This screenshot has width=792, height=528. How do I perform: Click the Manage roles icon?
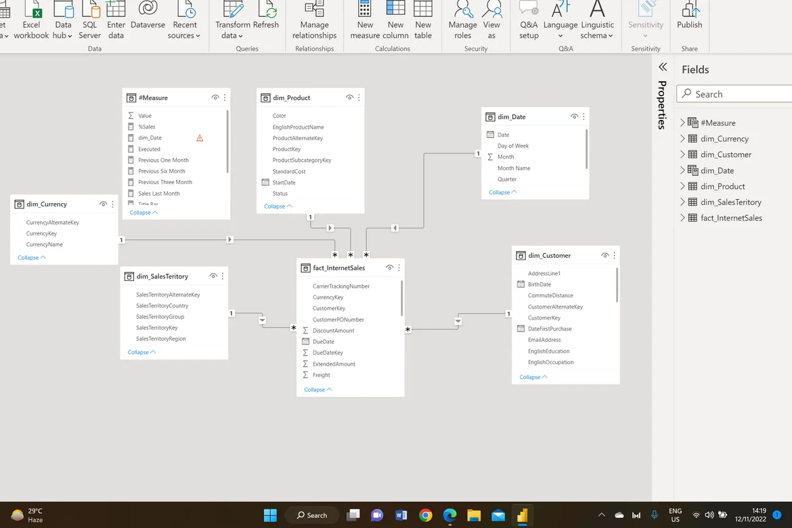463,10
